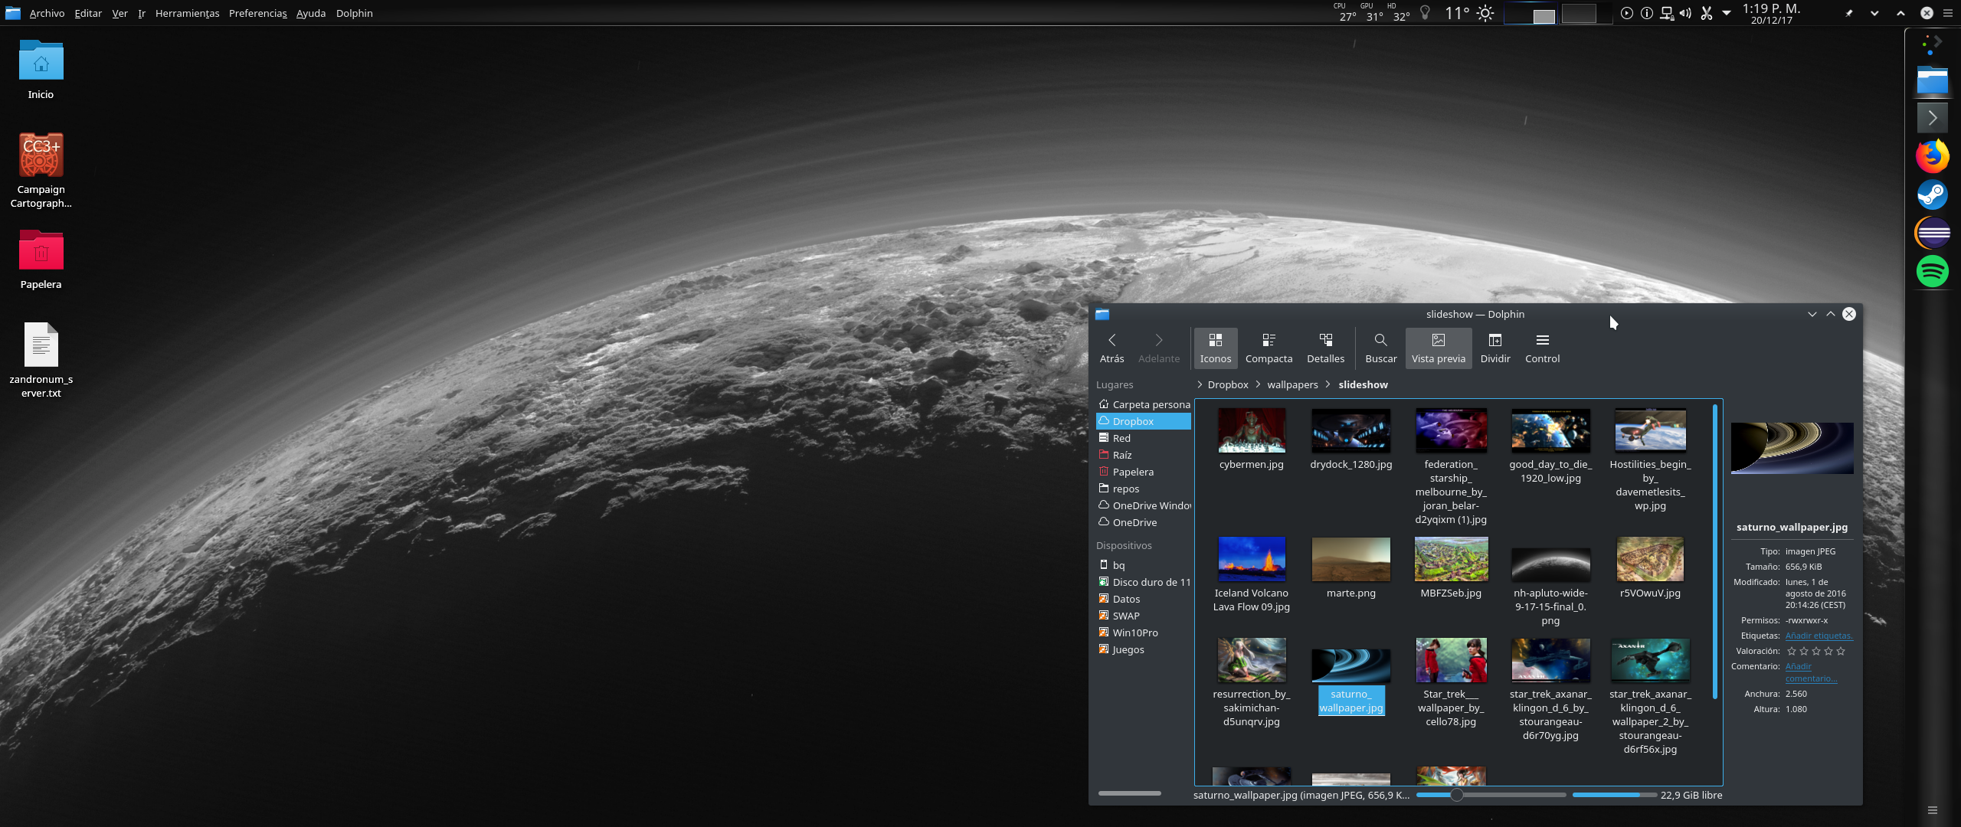Select Iceland Volcano Lava Flow 09.jpg
The width and height of the screenshot is (1961, 827).
pyautogui.click(x=1252, y=574)
